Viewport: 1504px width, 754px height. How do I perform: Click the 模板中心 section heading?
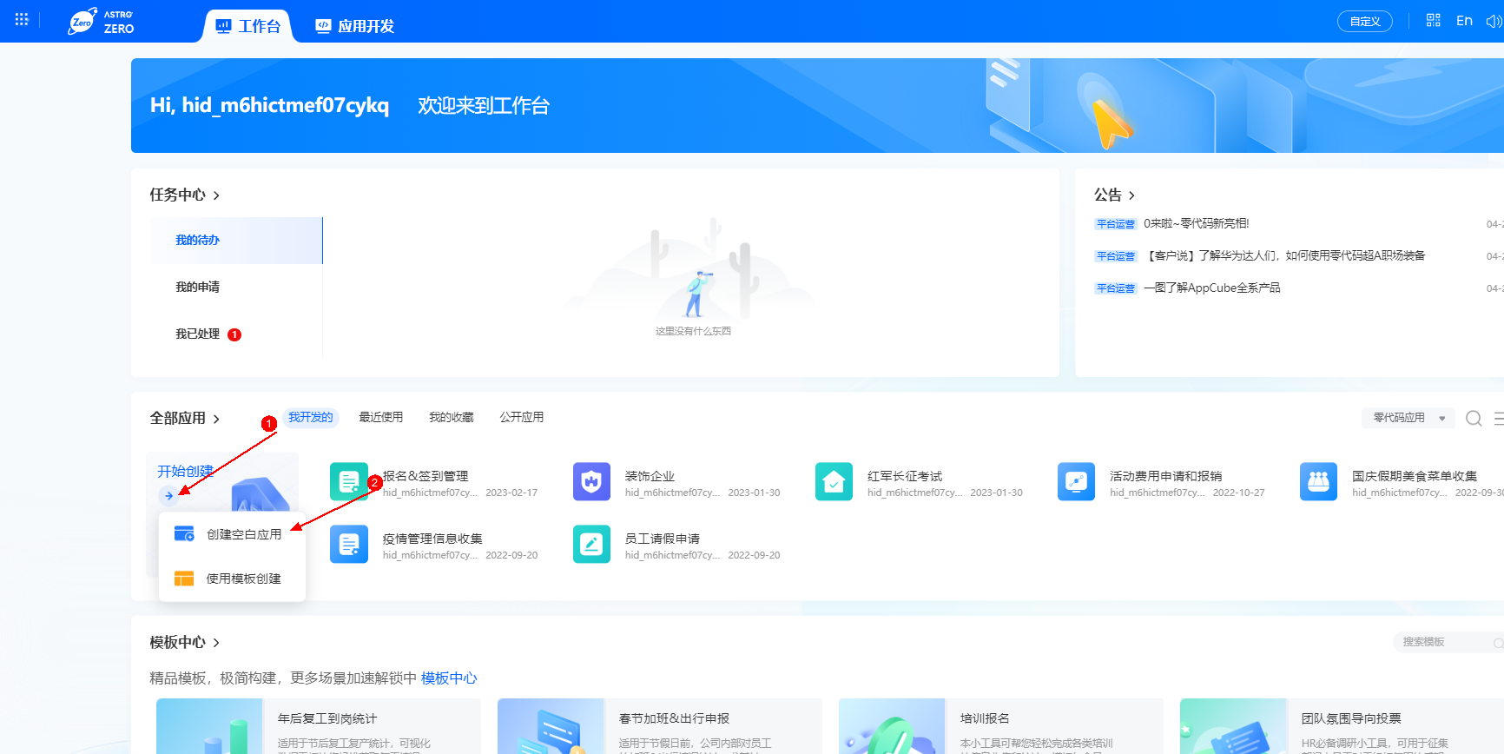click(x=177, y=642)
